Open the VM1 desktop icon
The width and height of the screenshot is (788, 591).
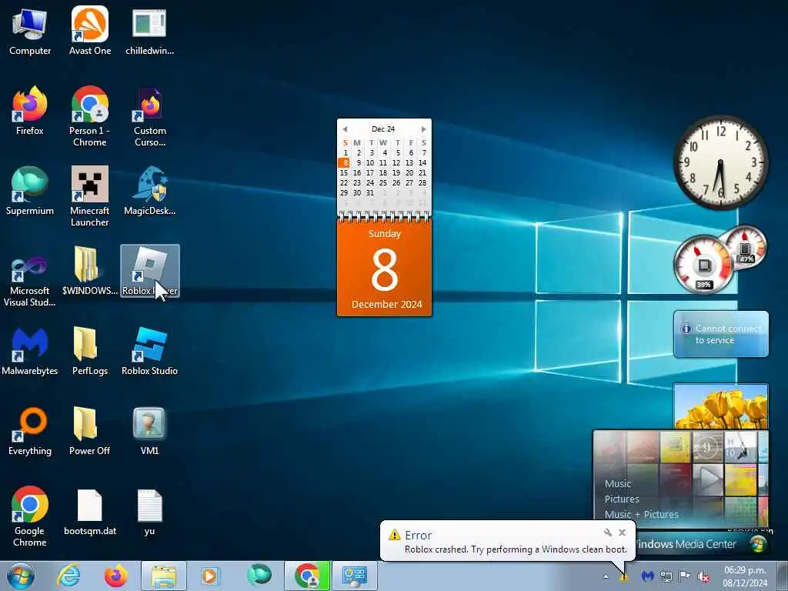pyautogui.click(x=150, y=431)
